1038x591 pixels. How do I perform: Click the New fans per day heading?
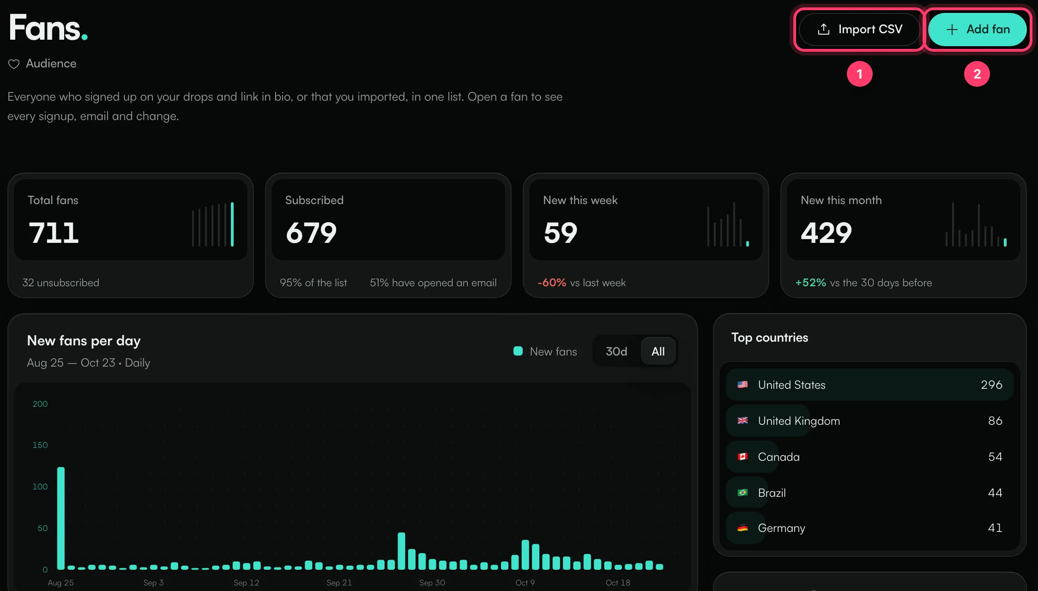point(84,341)
